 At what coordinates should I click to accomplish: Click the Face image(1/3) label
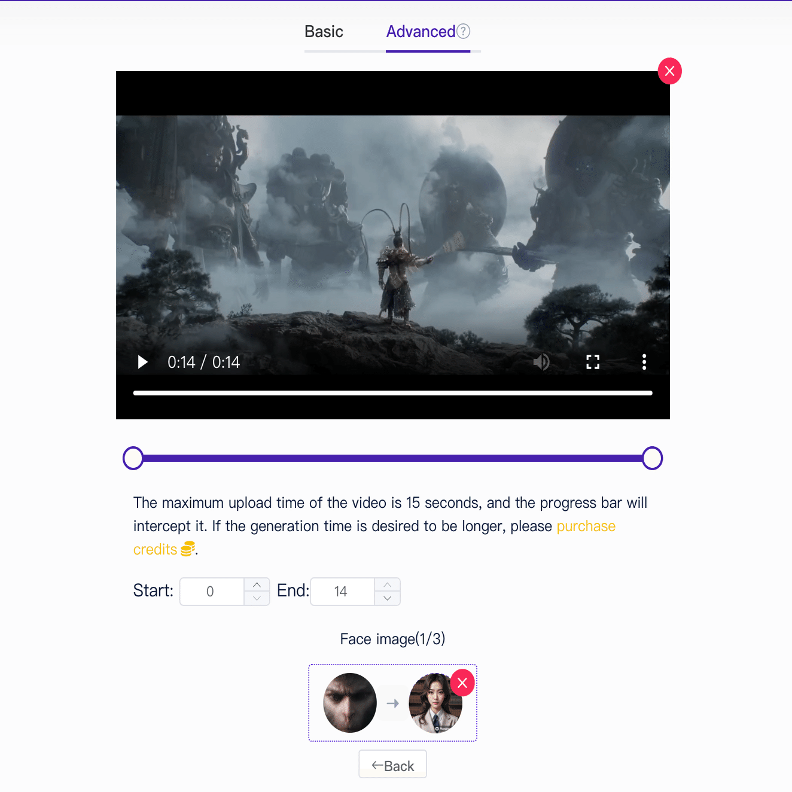click(392, 639)
